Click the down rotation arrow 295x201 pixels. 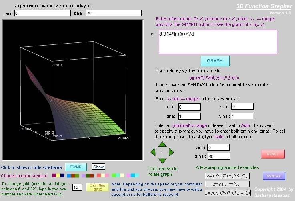(162, 160)
